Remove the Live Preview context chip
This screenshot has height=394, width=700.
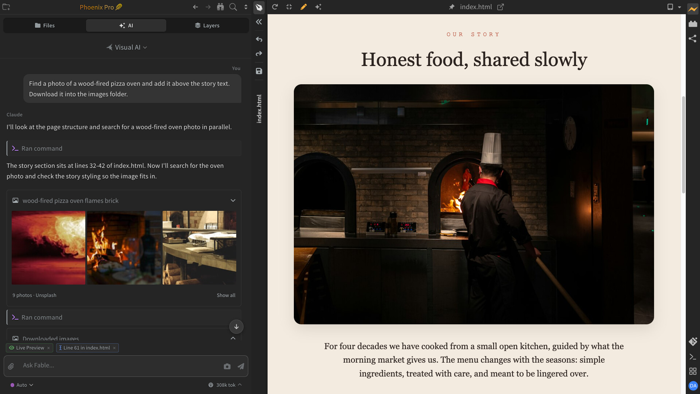(x=48, y=348)
